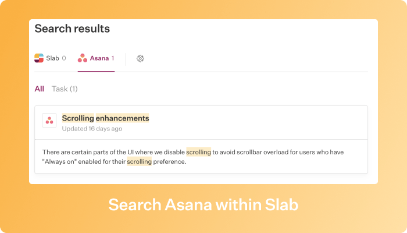
Task: Click the Updated 16 days ago text
Action: tap(92, 129)
